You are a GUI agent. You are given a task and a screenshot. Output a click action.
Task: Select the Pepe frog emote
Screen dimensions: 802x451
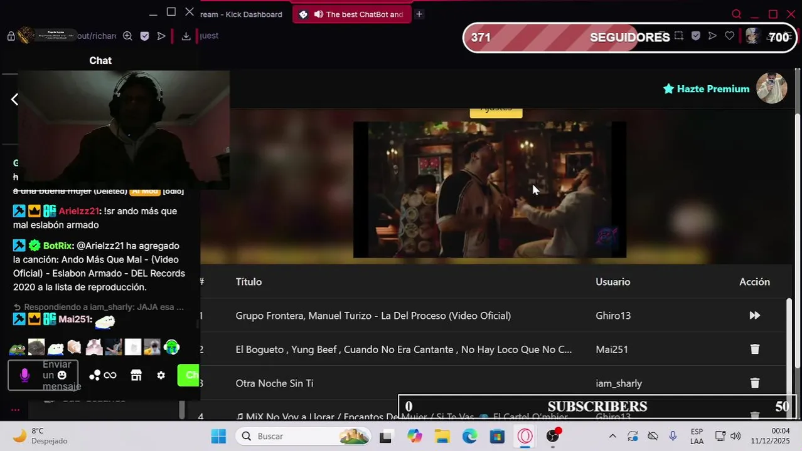pyautogui.click(x=17, y=347)
